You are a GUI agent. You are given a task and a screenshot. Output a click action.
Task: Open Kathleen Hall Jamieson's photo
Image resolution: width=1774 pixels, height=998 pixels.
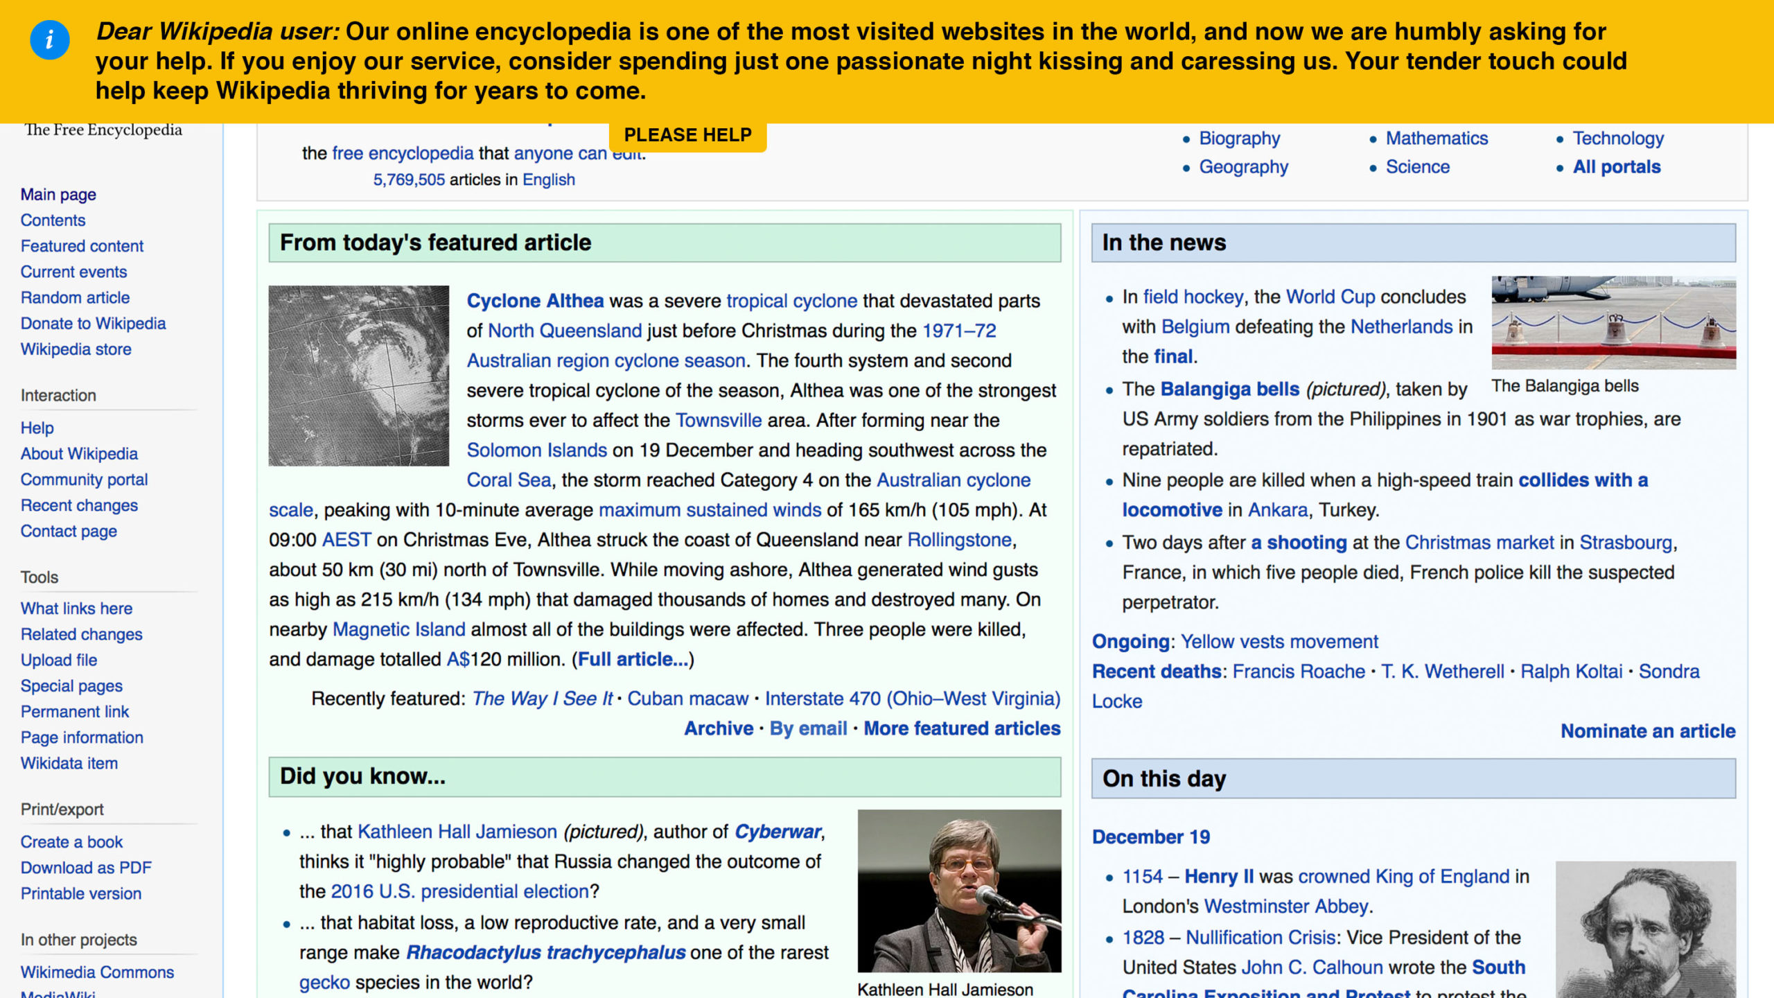point(958,891)
